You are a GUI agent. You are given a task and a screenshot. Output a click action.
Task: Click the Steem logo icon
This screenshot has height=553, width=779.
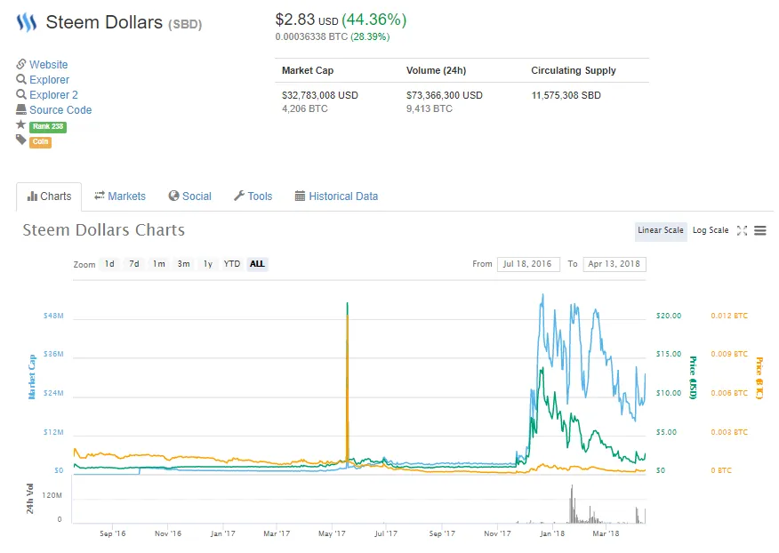[27, 22]
